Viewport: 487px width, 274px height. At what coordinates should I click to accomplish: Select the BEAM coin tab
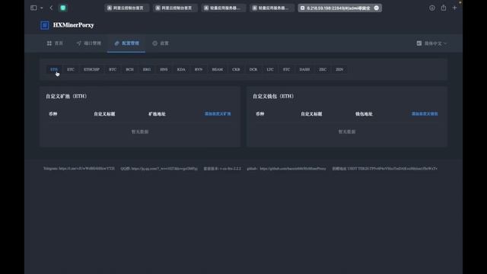pos(218,69)
